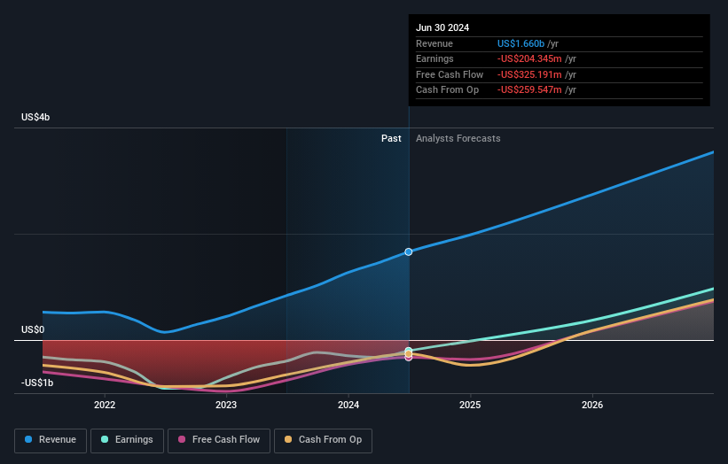This screenshot has width=728, height=464.
Task: Click the US$1.660b revenue value
Action: (x=521, y=43)
